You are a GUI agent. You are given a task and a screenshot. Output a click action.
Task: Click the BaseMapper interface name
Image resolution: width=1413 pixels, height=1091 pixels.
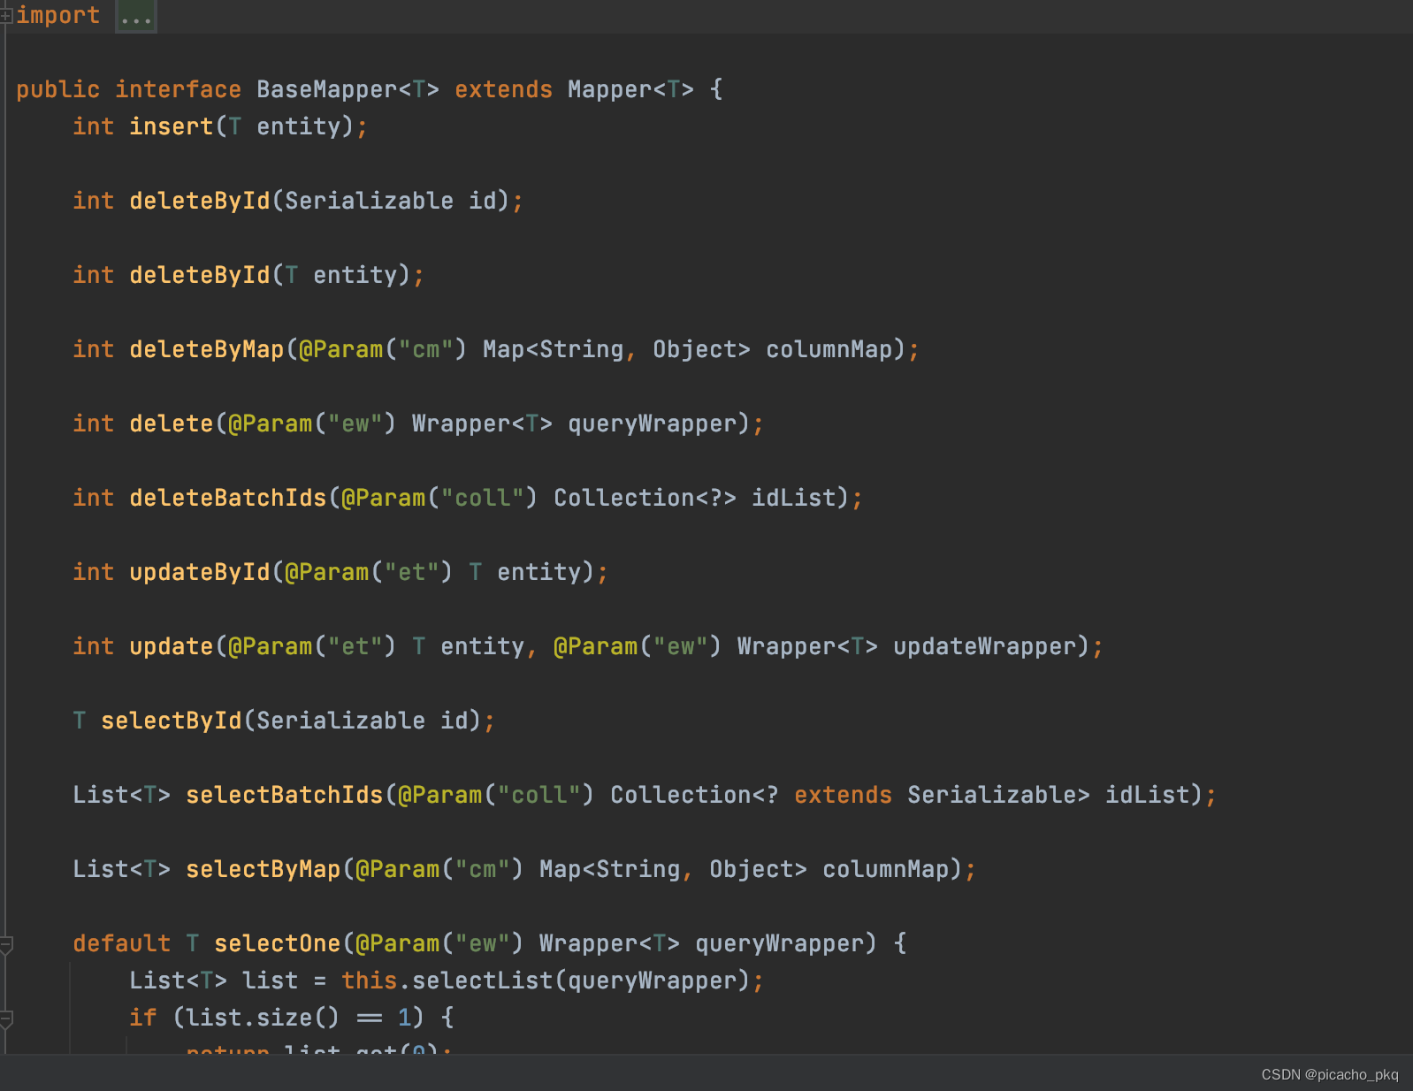[327, 89]
